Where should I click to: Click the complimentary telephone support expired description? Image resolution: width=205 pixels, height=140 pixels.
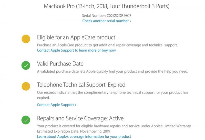(112, 95)
